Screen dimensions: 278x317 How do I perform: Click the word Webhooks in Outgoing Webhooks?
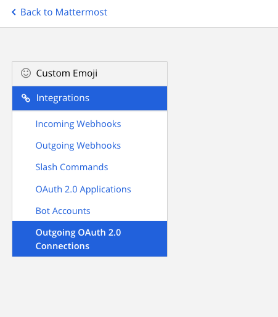[x=99, y=146]
